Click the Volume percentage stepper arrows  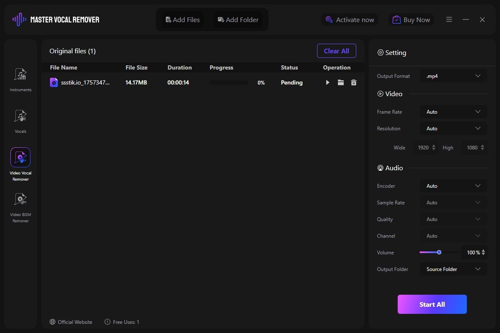coord(483,253)
